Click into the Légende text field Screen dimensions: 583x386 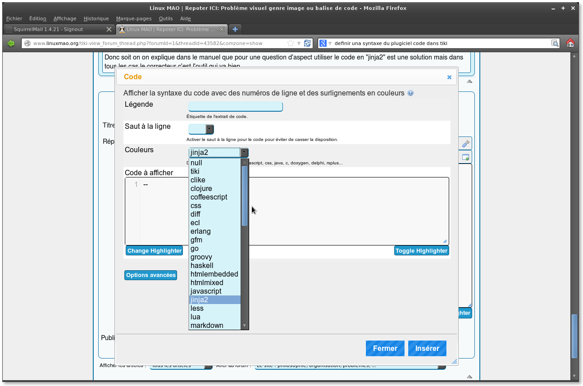pyautogui.click(x=235, y=106)
